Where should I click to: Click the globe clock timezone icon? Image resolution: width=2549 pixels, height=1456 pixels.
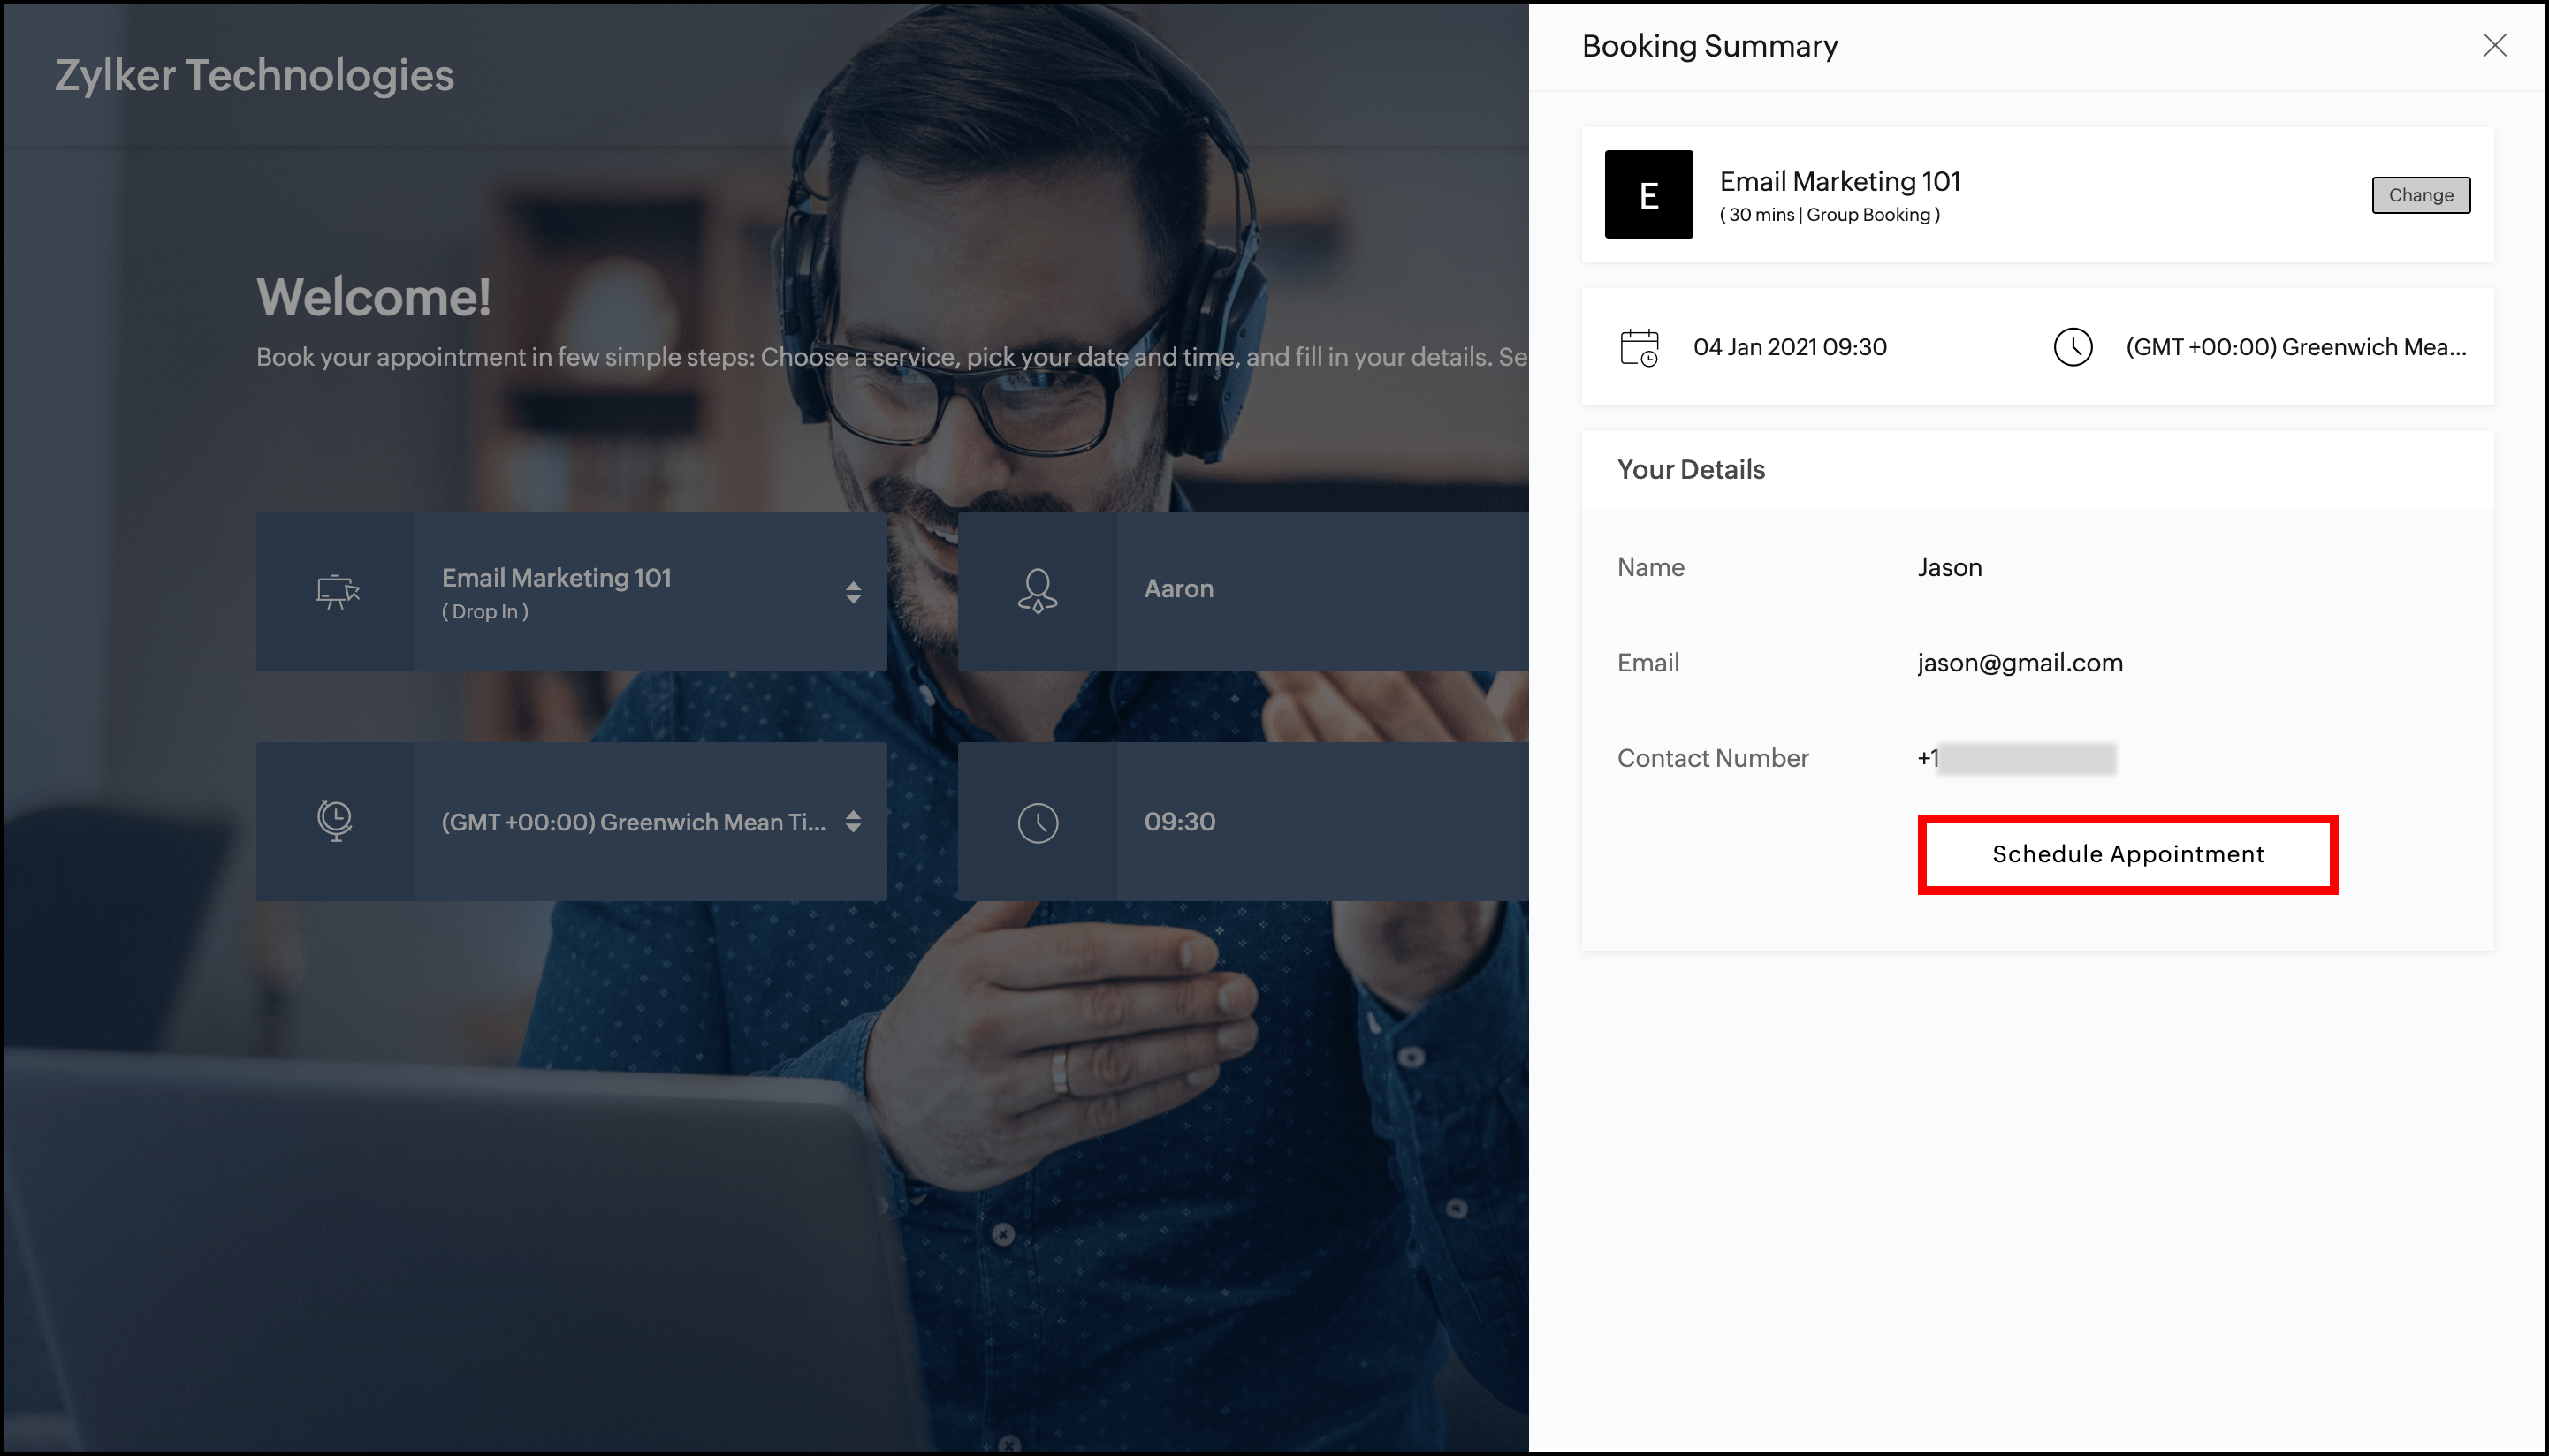point(335,821)
